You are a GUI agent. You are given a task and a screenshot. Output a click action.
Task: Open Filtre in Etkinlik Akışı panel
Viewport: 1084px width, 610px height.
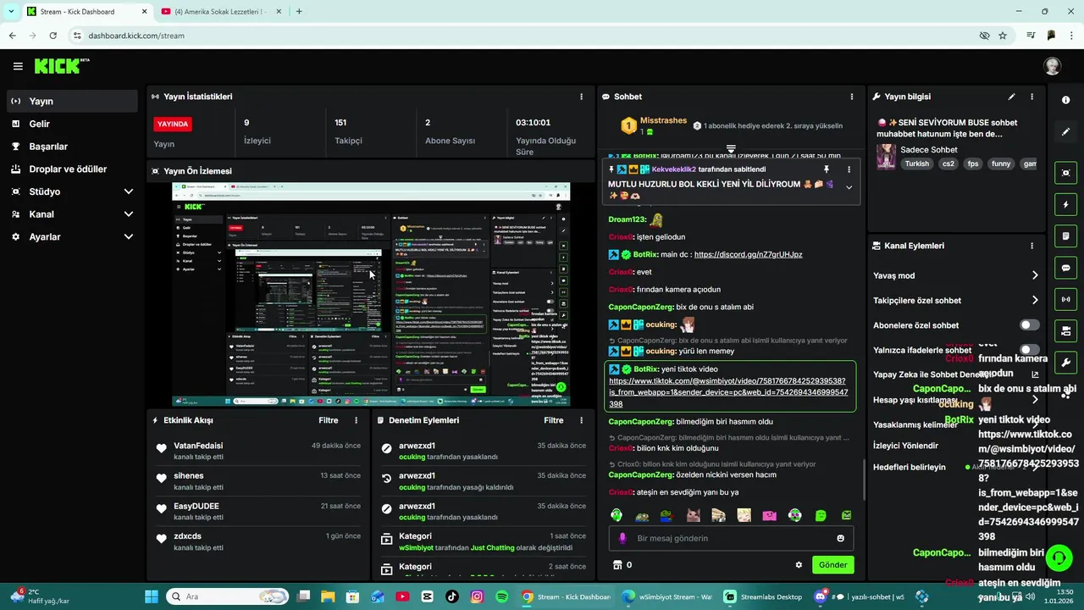[x=328, y=420]
